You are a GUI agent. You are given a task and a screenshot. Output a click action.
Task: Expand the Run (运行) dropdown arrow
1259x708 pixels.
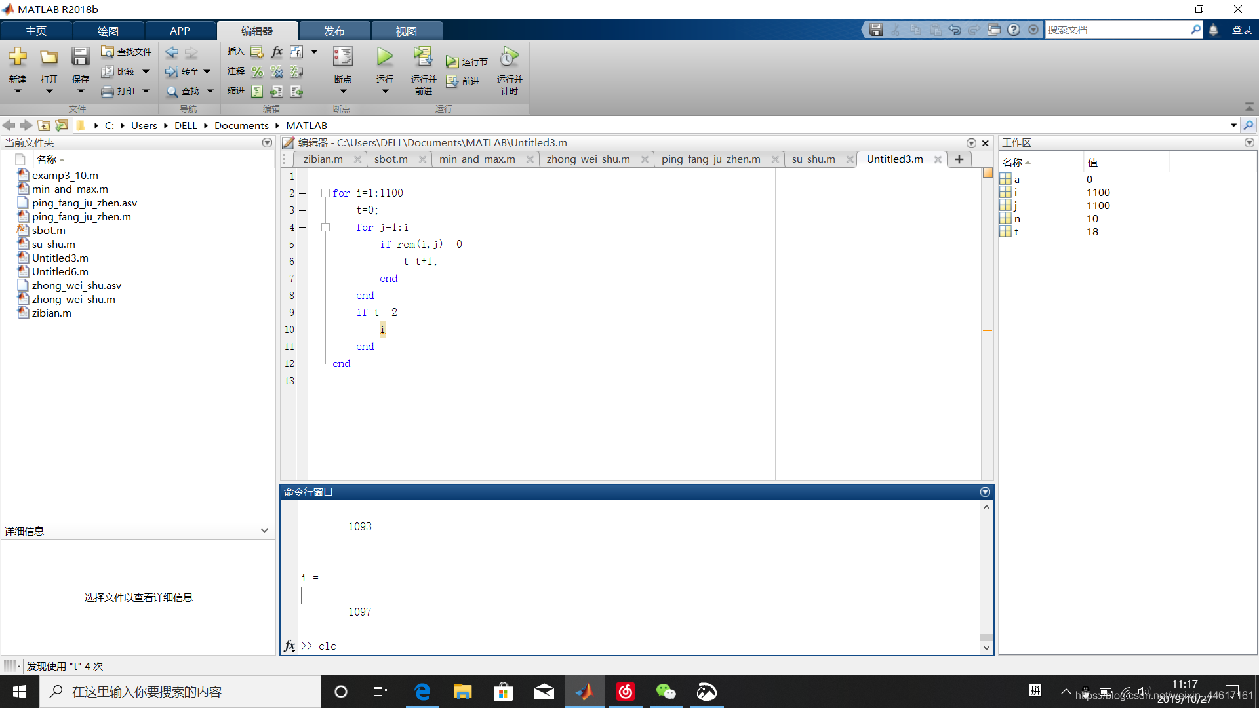[x=385, y=91]
